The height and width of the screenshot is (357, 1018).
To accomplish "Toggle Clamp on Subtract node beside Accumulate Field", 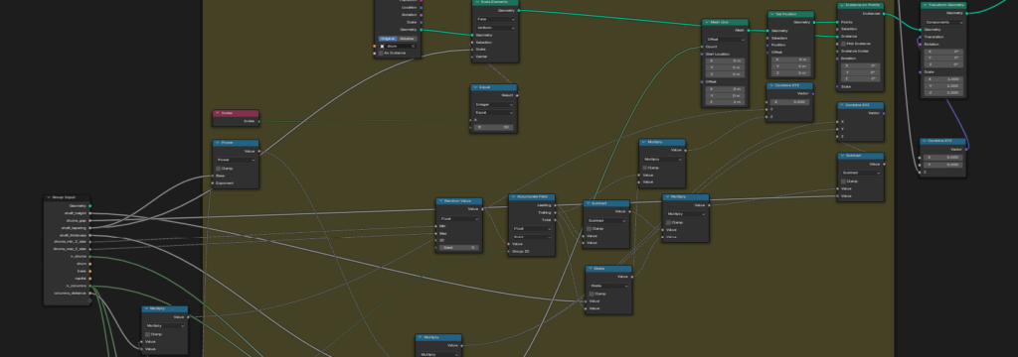I will (589, 228).
